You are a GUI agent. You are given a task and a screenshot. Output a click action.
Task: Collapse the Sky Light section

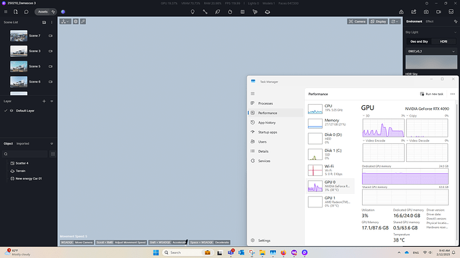[x=455, y=32]
